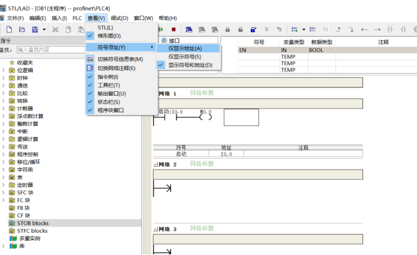Click the search instruction input field
This screenshot has height=255, width=417.
click(x=51, y=50)
